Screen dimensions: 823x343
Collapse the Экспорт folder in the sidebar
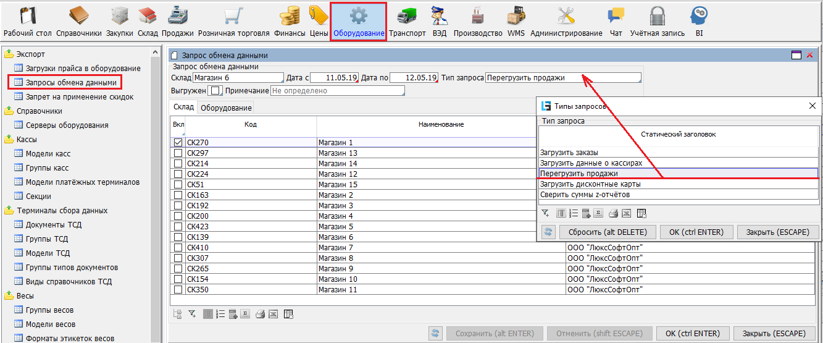pyautogui.click(x=9, y=54)
